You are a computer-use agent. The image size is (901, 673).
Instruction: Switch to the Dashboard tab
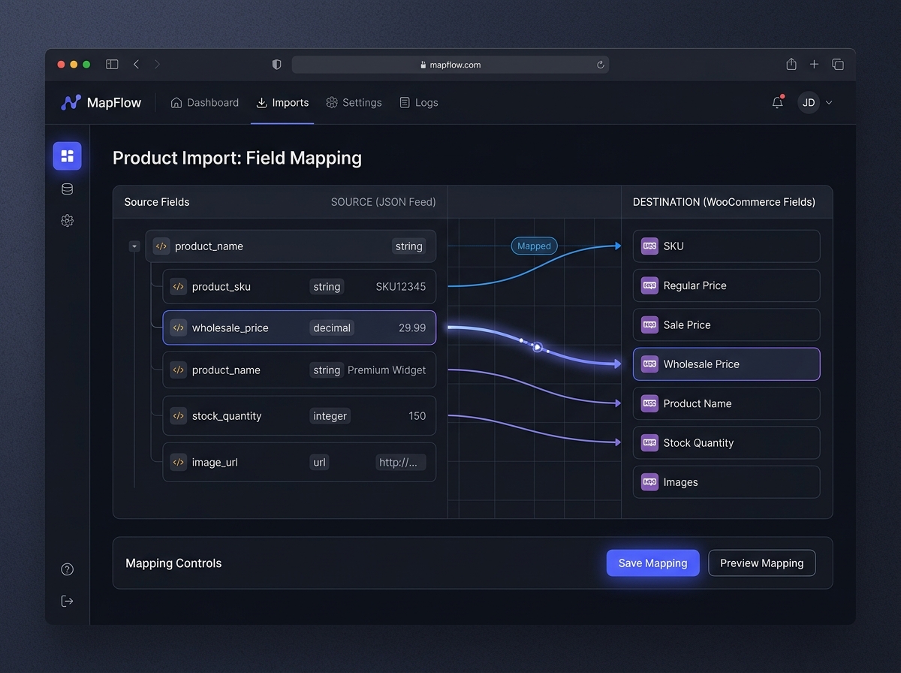205,103
